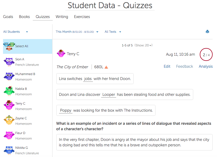Click the Feedback link

tap(184, 66)
